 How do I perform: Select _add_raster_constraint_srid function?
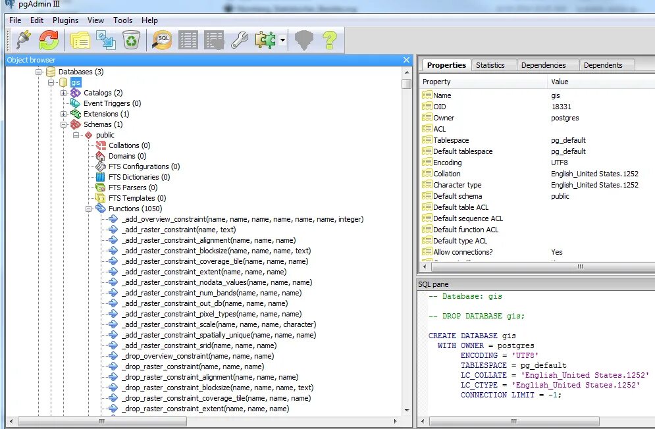click(199, 345)
